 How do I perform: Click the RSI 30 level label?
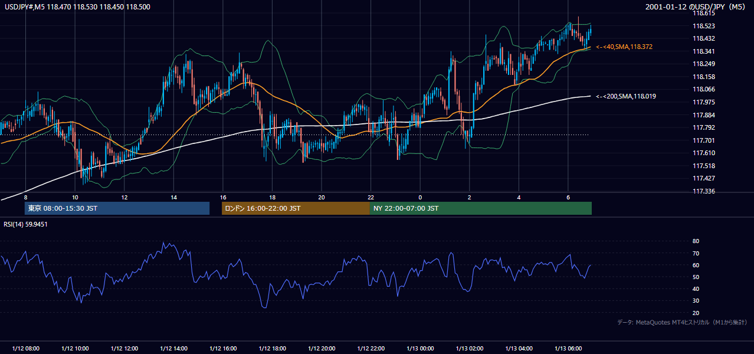pos(696,301)
